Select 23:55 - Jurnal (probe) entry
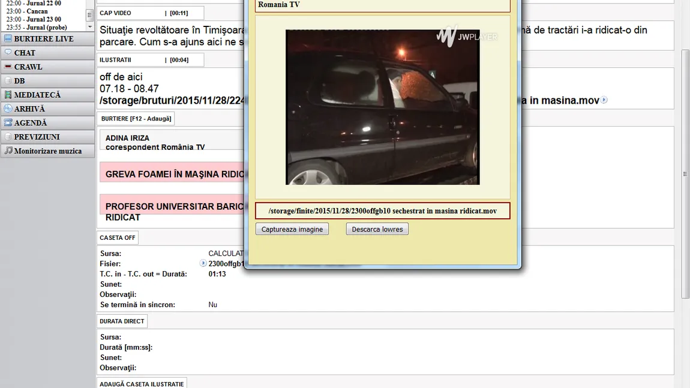 (x=37, y=27)
